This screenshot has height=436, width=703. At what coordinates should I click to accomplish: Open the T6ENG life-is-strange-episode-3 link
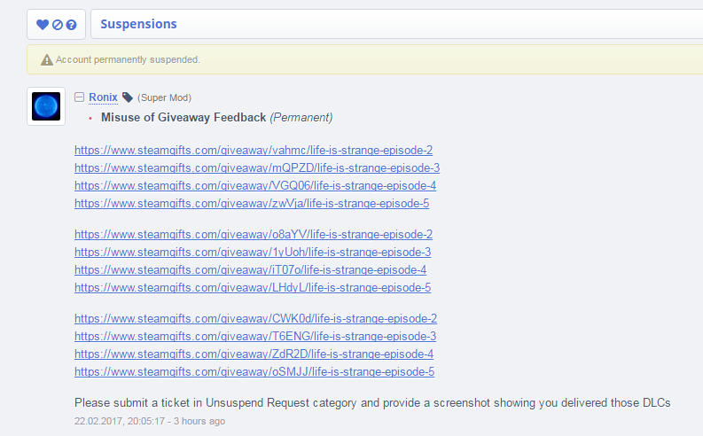coord(255,337)
